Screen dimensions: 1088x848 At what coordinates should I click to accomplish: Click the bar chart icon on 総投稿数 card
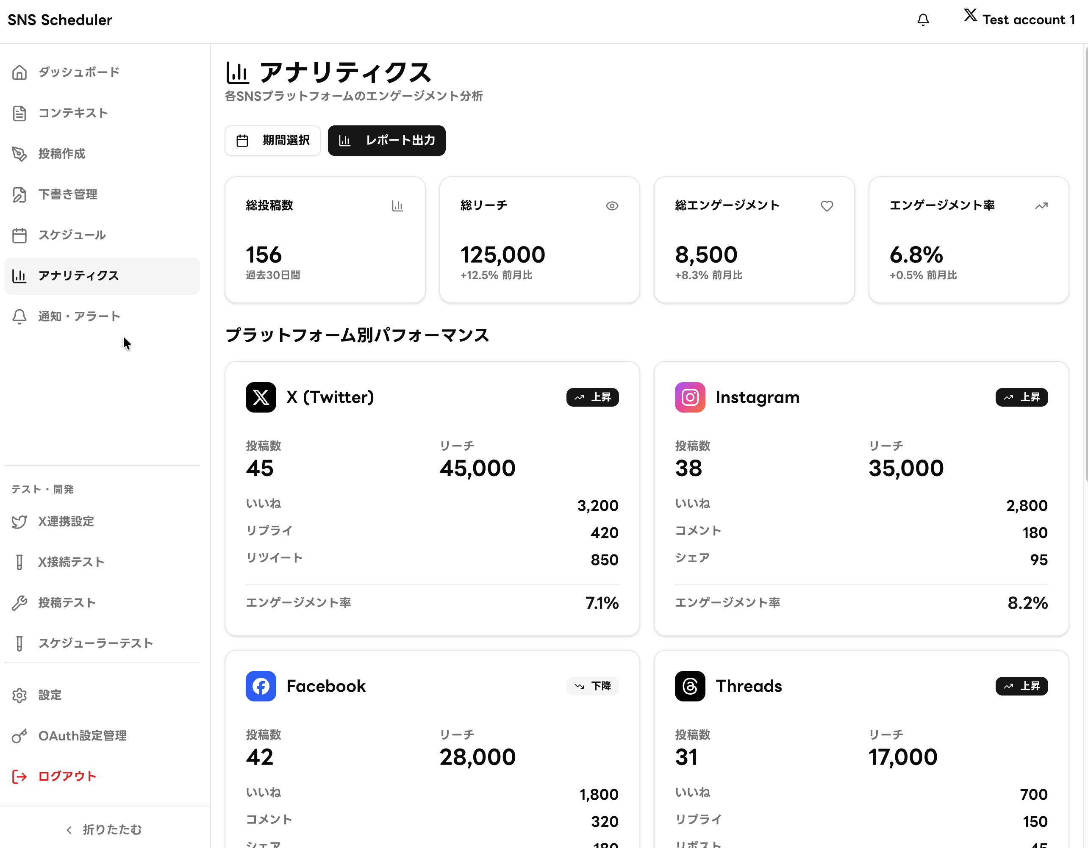pos(397,206)
